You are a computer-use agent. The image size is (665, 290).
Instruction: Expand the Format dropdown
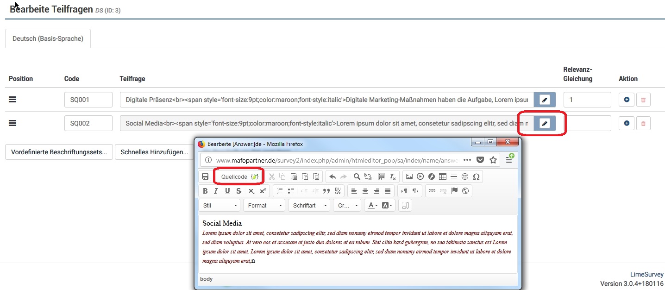265,205
